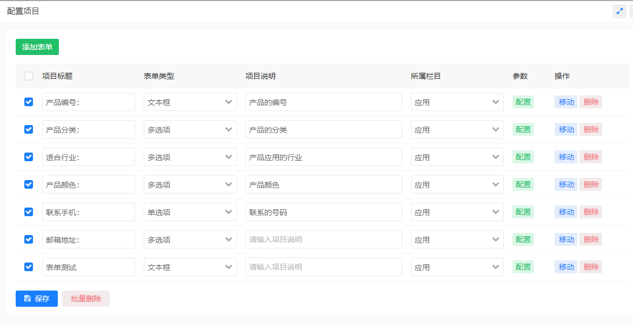Click the fullscreen expand icon at top right
The height and width of the screenshot is (324, 633).
click(x=619, y=11)
